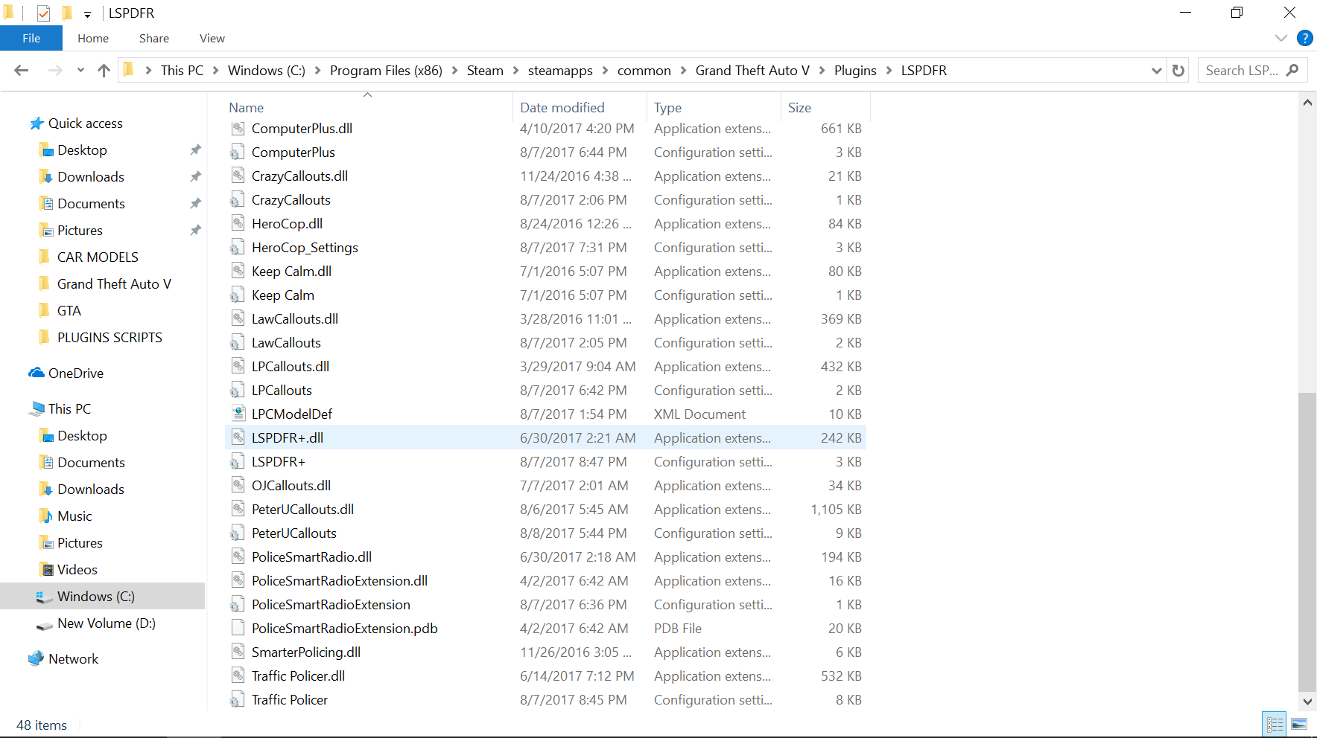Refresh the LSPDFR folder view
Screen dimensions: 1317x738
pos(1178,71)
